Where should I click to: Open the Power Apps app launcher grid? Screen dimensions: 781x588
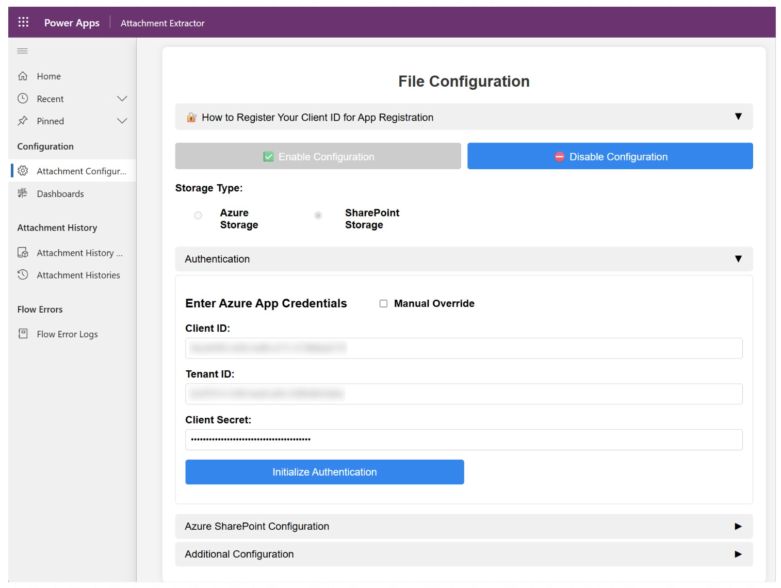[x=23, y=22]
